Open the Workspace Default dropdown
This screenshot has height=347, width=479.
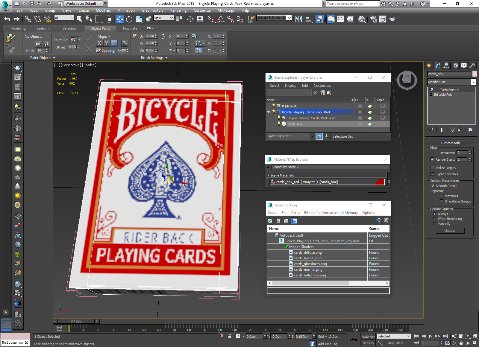[x=101, y=4]
